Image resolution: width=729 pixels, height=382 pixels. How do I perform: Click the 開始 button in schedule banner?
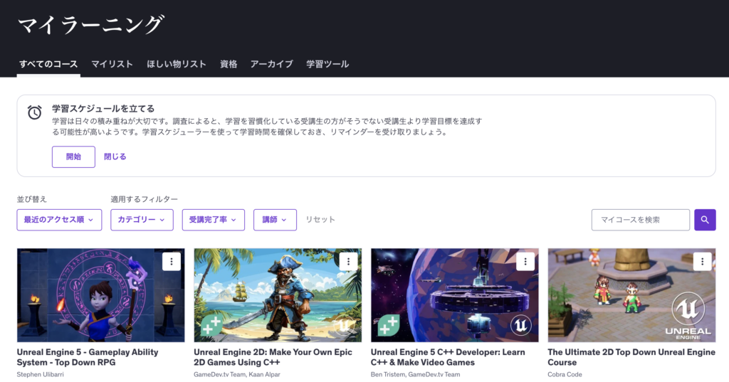click(73, 156)
